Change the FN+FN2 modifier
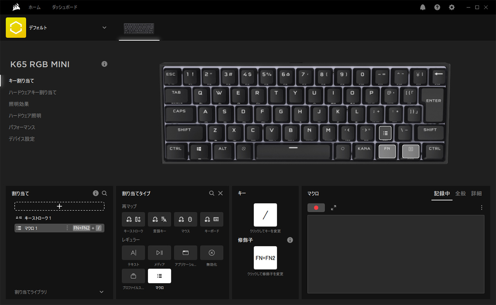The height and width of the screenshot is (305, 496). pyautogui.click(x=265, y=258)
